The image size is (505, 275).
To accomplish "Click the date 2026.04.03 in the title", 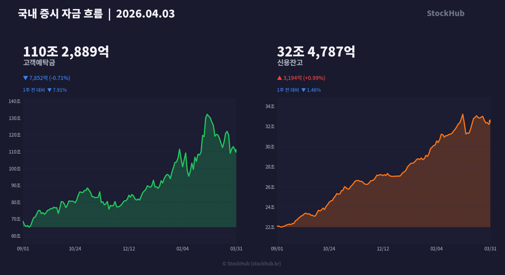I will coord(145,14).
